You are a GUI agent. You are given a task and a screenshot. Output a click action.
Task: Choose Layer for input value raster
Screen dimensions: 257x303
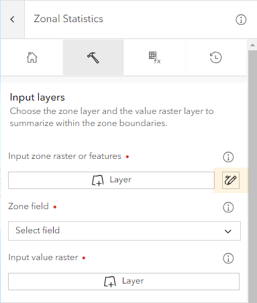[x=123, y=282]
